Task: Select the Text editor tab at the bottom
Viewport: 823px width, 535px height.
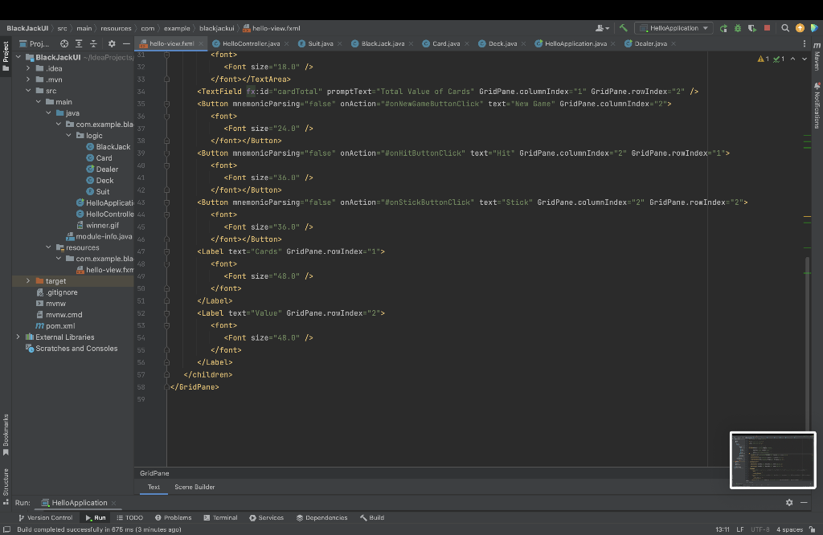Action: point(154,487)
